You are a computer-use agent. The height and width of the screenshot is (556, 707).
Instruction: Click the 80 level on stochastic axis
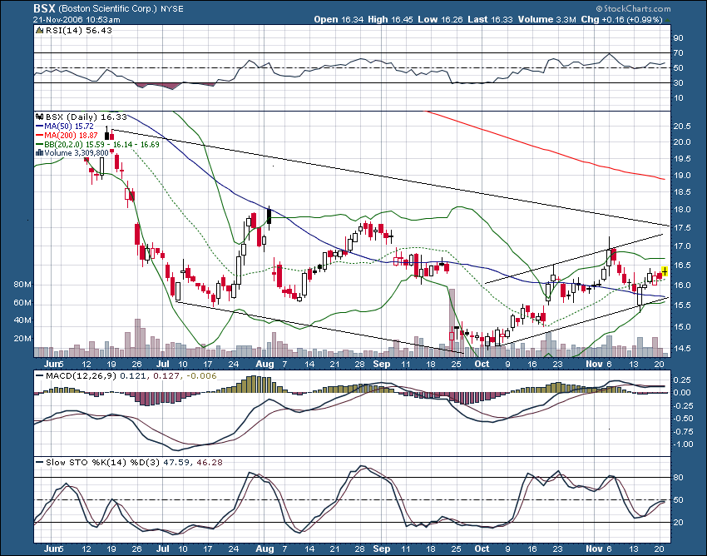(678, 478)
